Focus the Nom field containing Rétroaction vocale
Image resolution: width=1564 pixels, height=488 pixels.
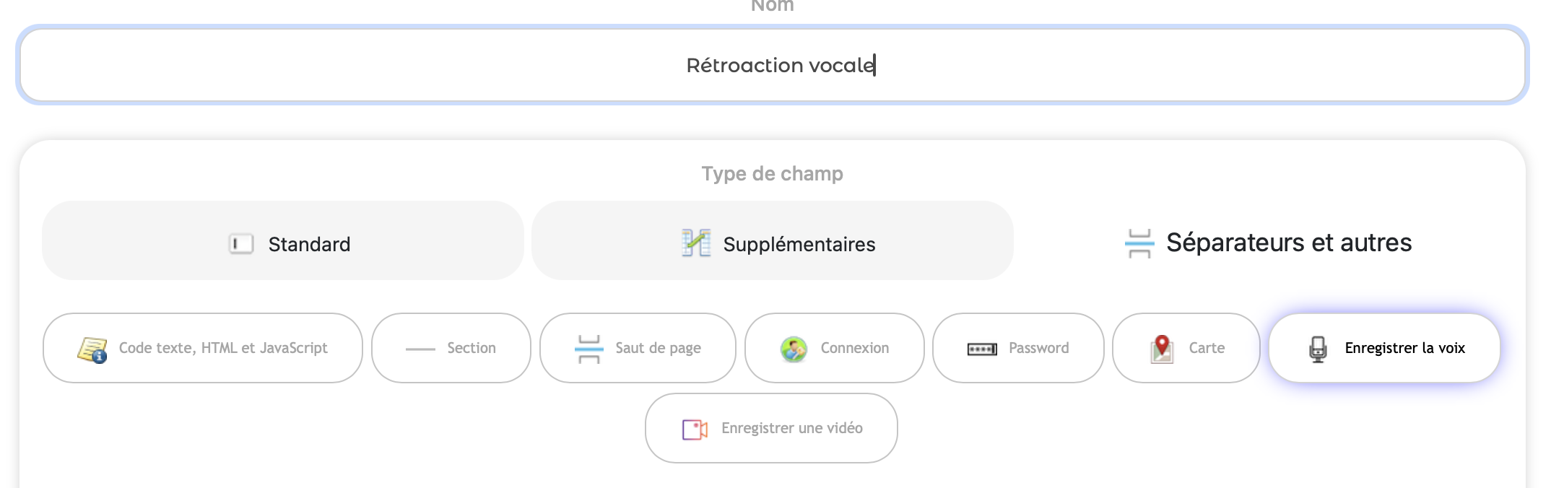[x=773, y=65]
